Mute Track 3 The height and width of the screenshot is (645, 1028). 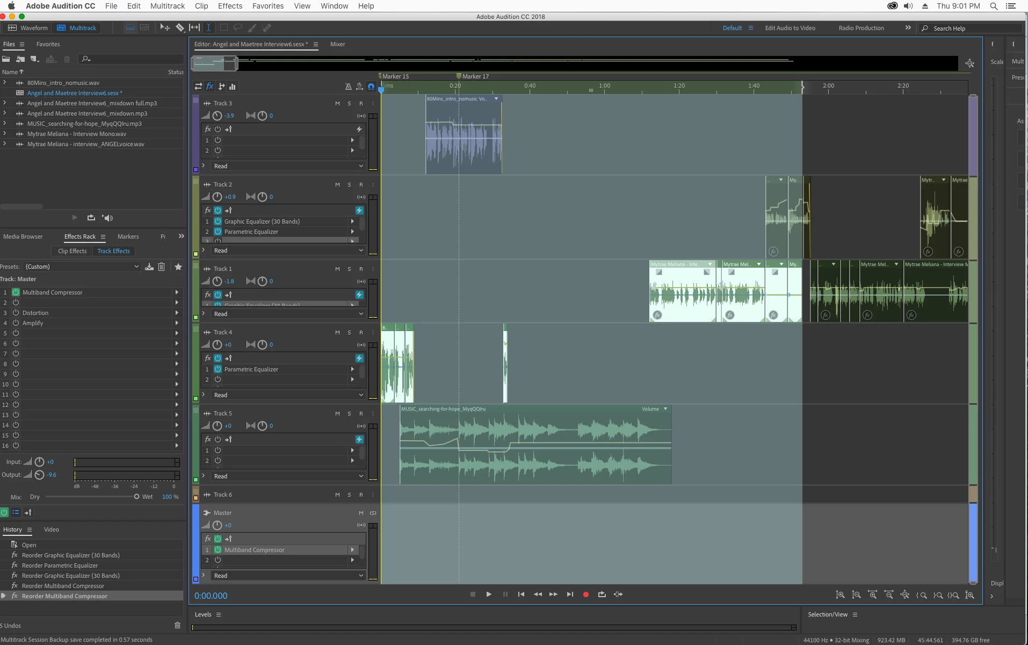click(337, 103)
